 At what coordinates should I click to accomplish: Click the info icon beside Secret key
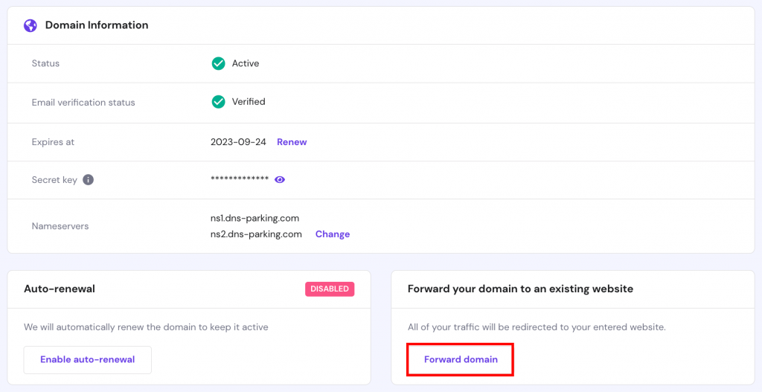click(89, 180)
